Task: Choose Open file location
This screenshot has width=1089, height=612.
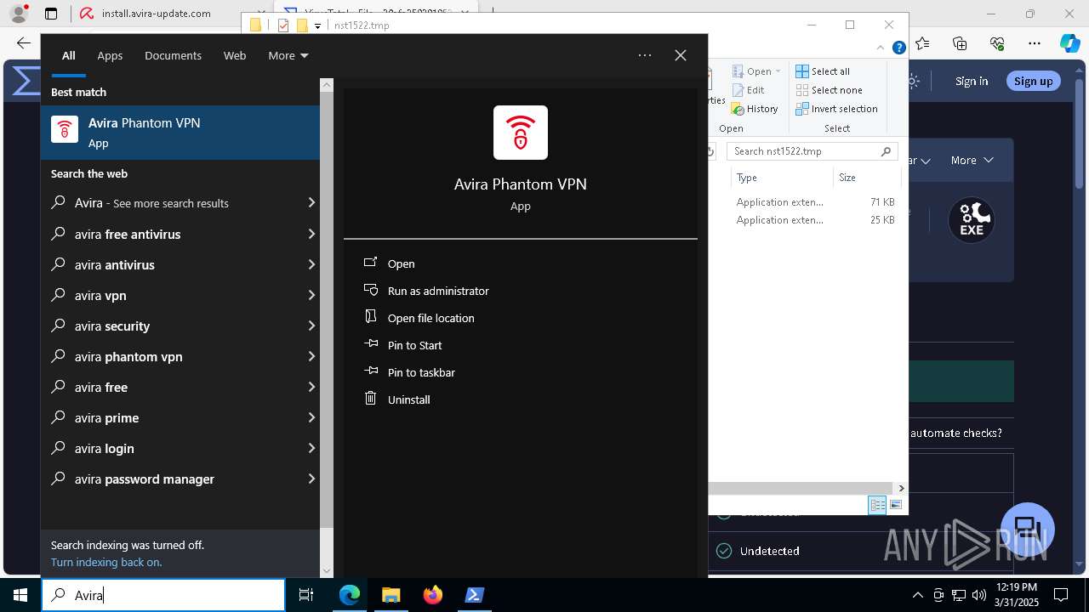Action: coord(430,318)
